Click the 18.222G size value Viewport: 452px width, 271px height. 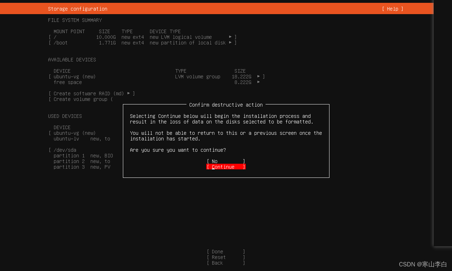[242, 77]
